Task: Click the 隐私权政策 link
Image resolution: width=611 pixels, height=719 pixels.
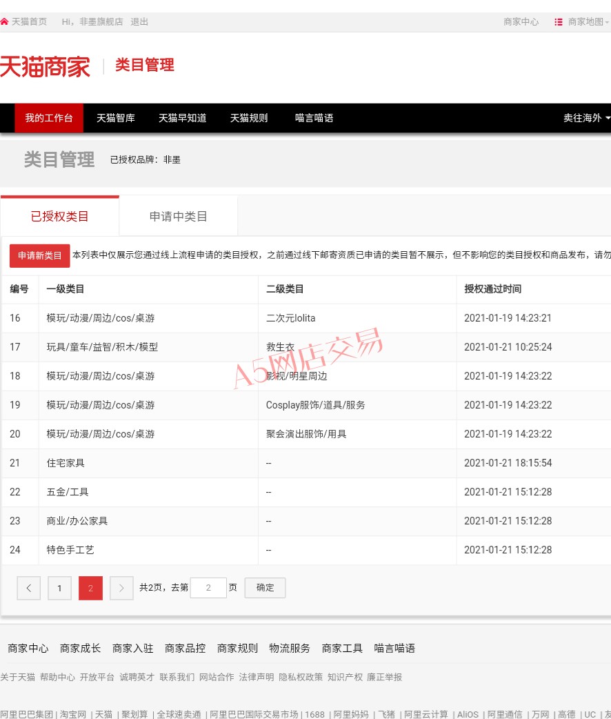Action: point(301,678)
